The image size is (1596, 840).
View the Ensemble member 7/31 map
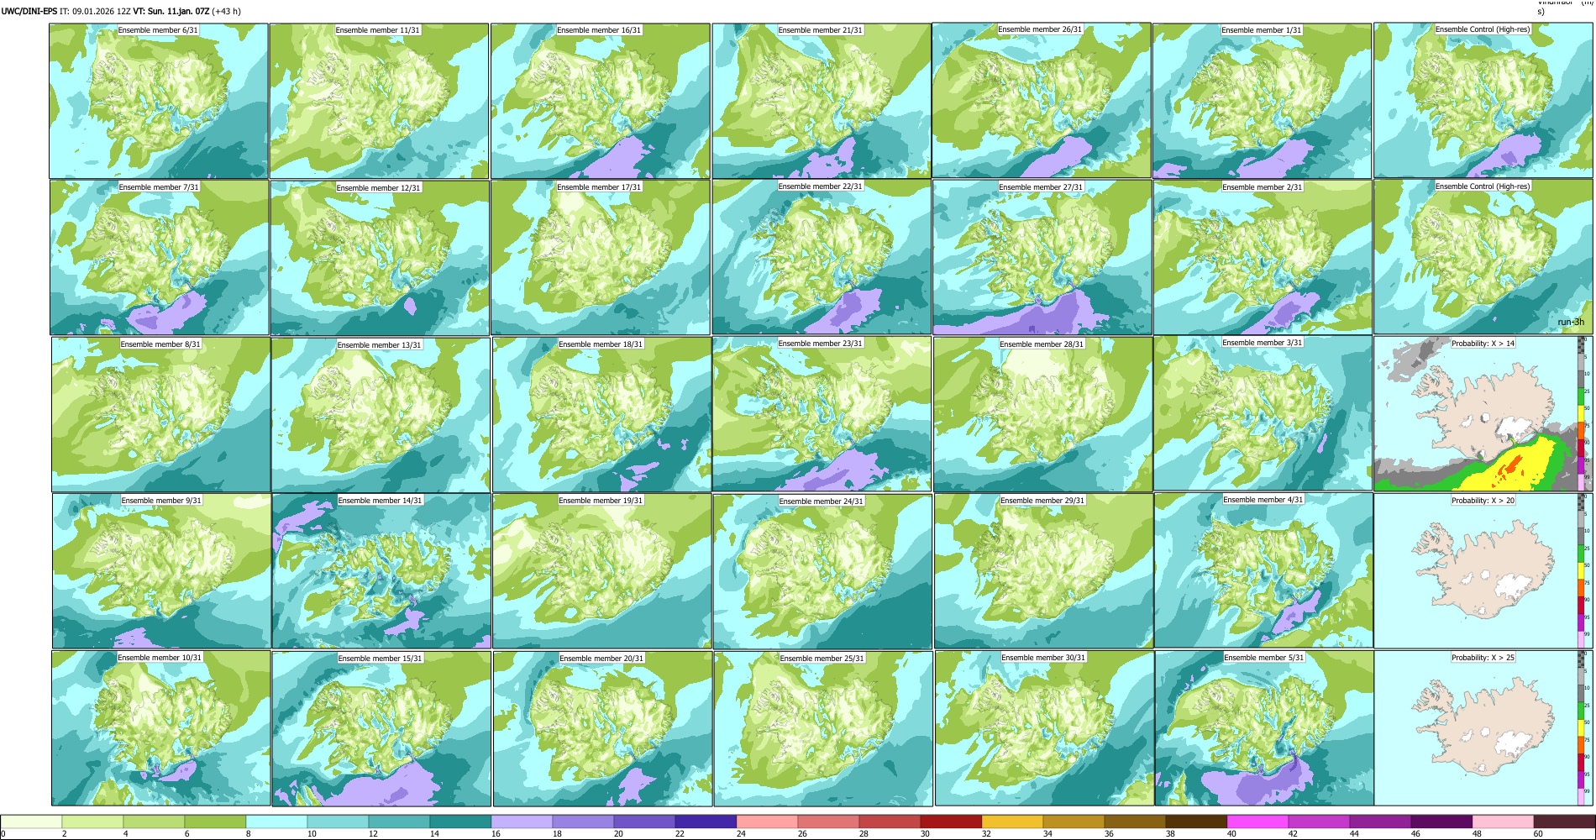click(160, 257)
